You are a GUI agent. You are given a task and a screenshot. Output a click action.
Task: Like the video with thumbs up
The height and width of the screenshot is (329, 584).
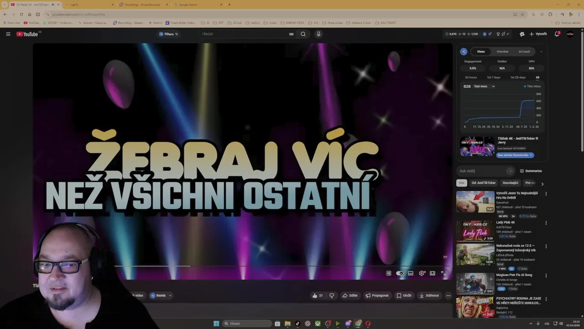[x=318, y=296]
